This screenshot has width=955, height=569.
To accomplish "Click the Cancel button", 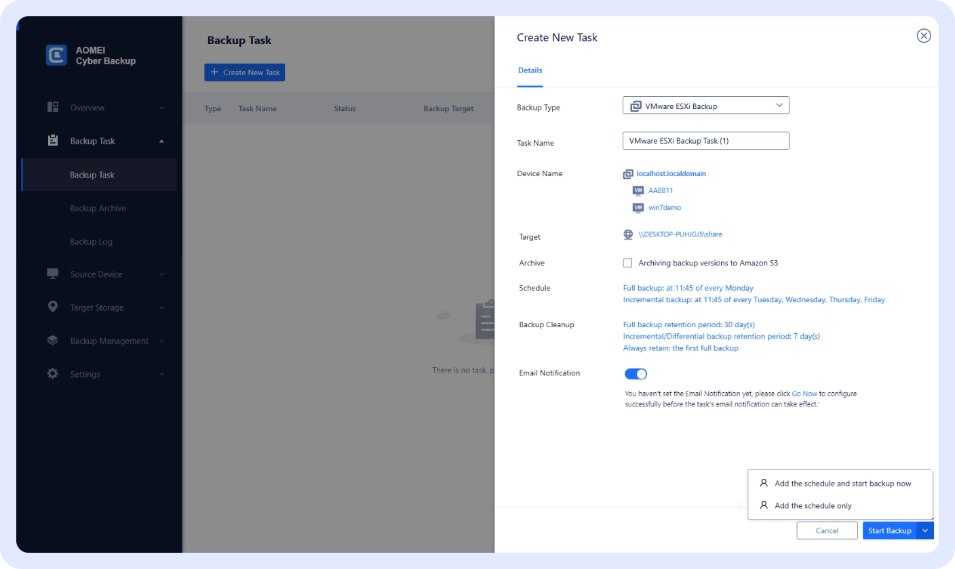I will (827, 530).
